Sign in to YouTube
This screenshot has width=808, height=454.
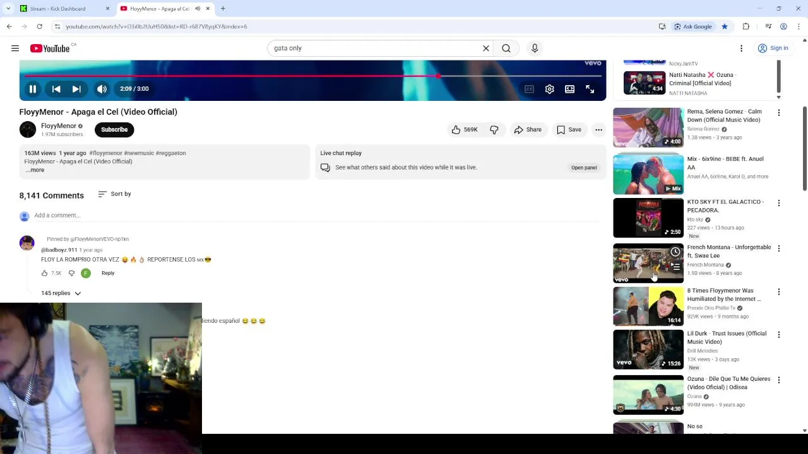773,48
